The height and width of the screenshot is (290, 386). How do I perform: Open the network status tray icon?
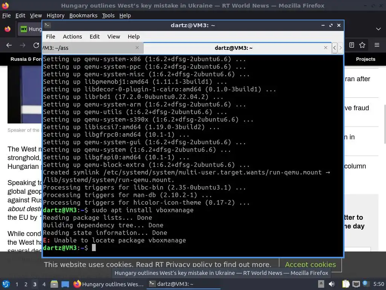tap(356, 284)
